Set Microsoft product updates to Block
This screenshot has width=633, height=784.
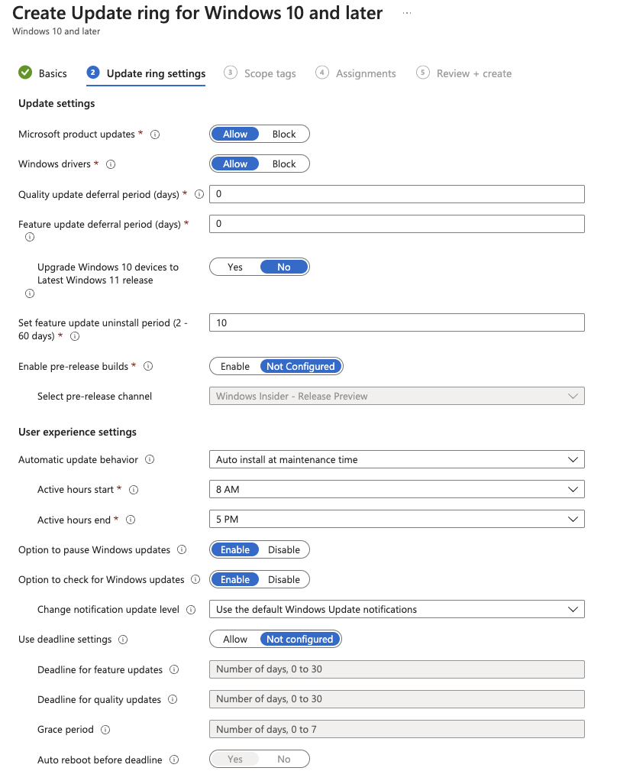tap(284, 134)
